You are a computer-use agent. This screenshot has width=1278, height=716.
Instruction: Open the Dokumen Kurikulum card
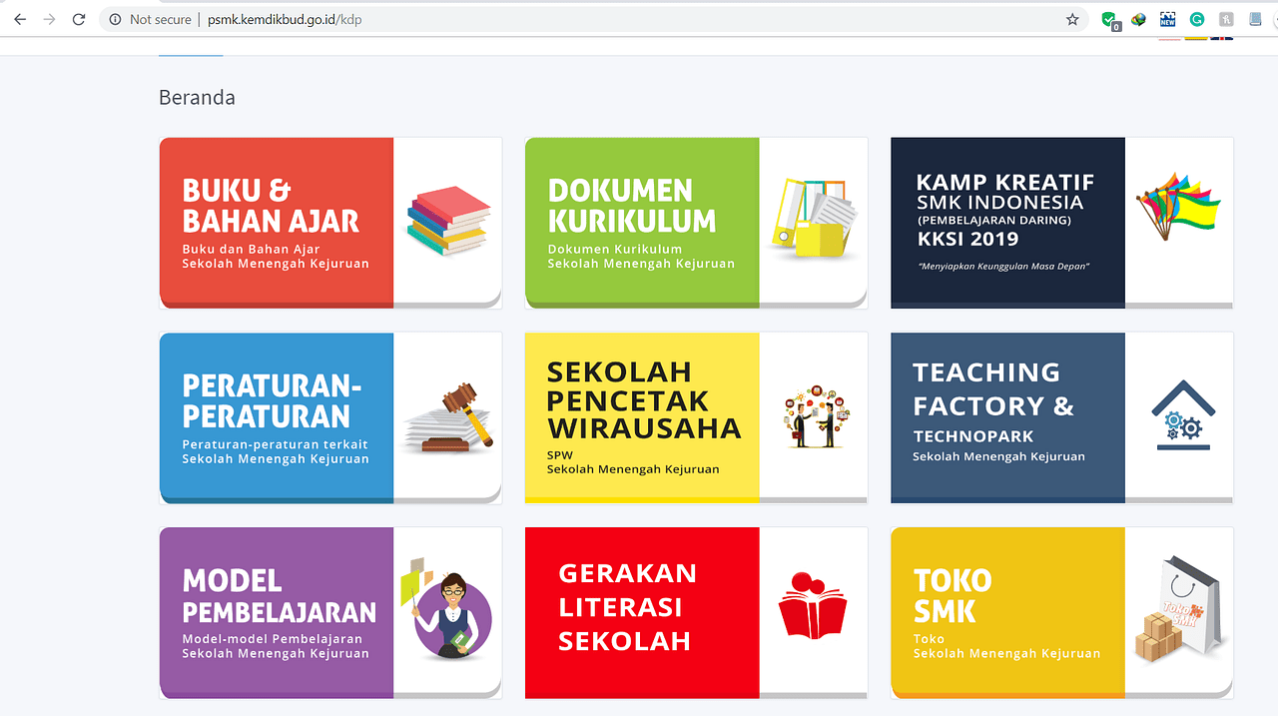coord(696,222)
